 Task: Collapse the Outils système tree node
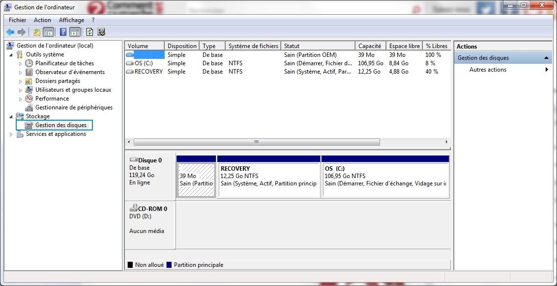coord(11,54)
